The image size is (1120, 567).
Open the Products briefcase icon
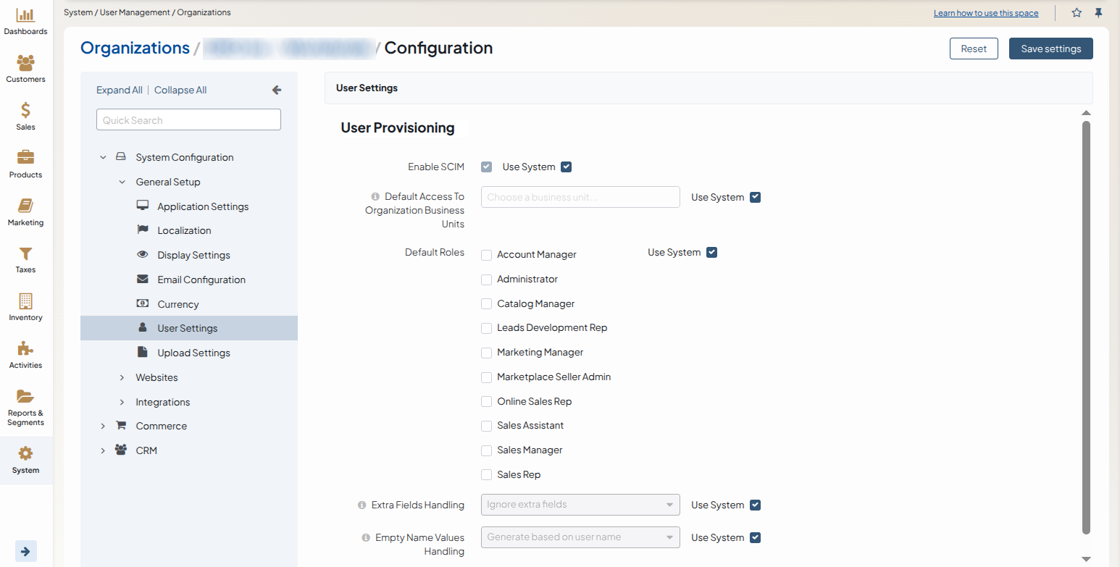25,158
